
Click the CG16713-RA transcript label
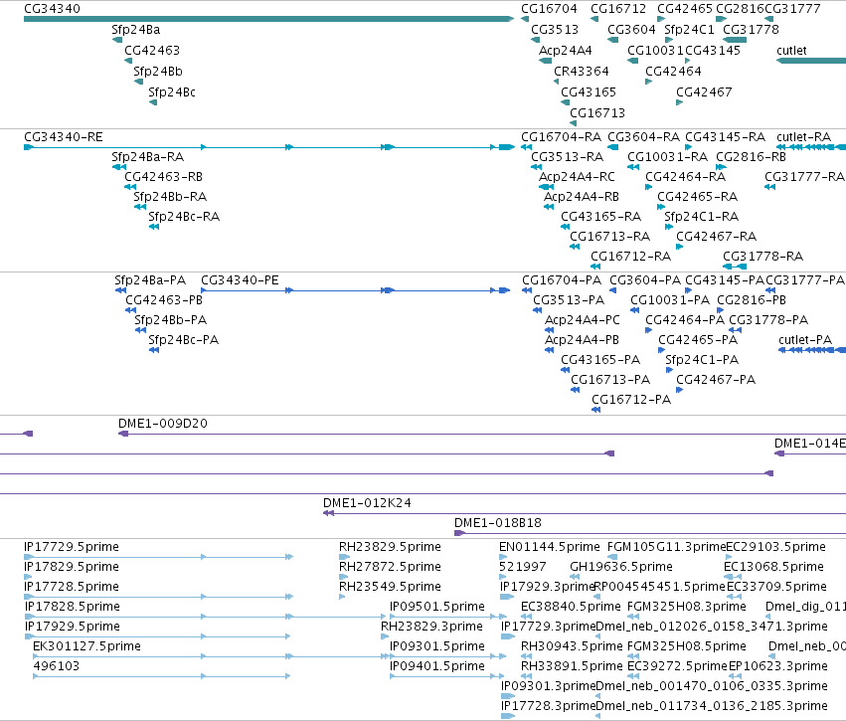click(x=609, y=237)
